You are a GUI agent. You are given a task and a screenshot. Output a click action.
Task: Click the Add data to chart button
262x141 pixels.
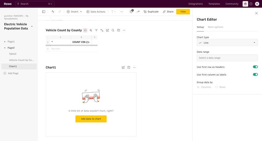pos(91,119)
